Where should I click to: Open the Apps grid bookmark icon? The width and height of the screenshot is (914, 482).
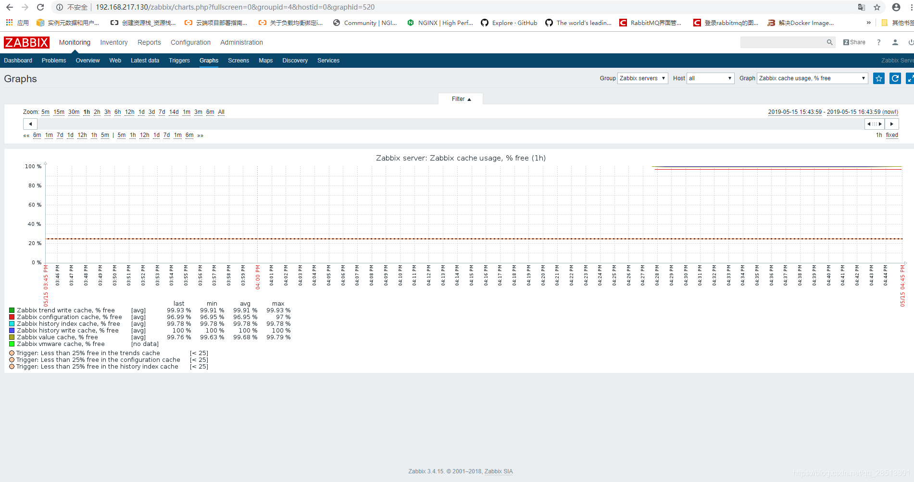click(x=9, y=23)
